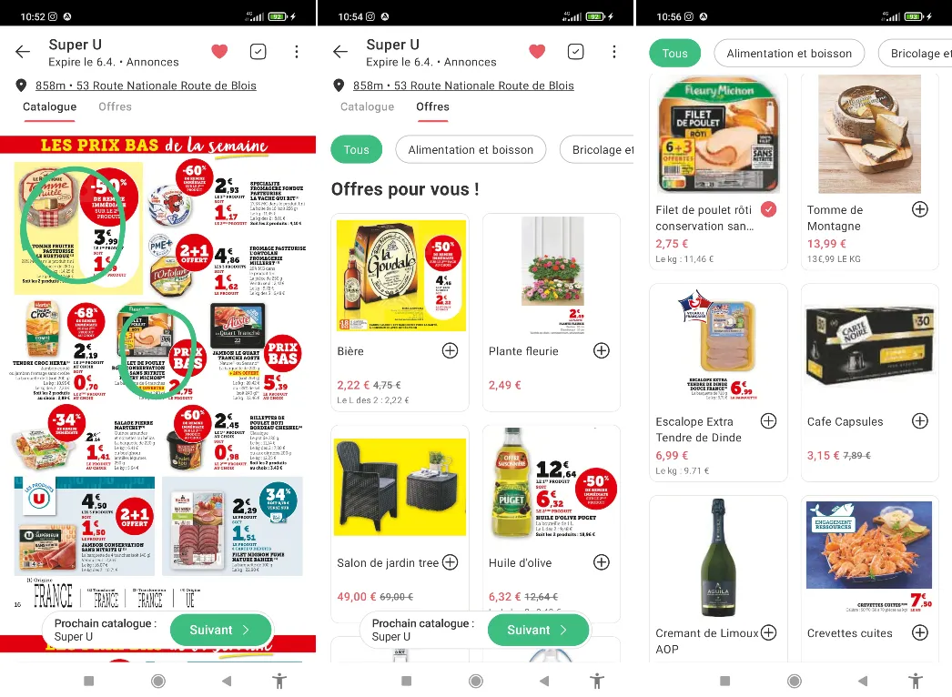Switch to Offres tab in Catalogue screen
The image size is (952, 697).
tap(115, 106)
